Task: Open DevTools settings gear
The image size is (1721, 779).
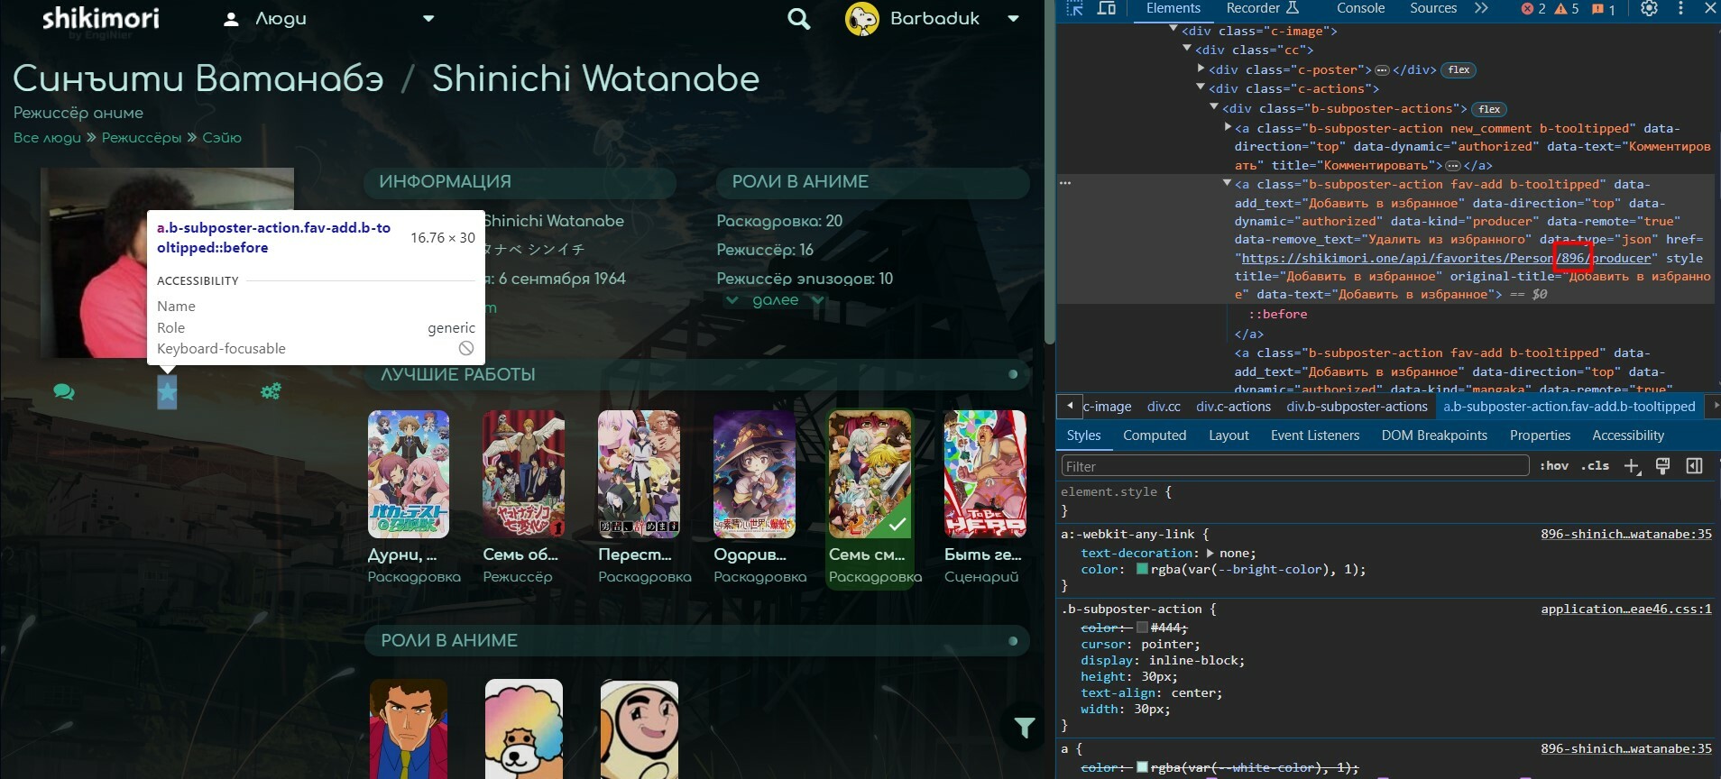Action: click(1649, 8)
